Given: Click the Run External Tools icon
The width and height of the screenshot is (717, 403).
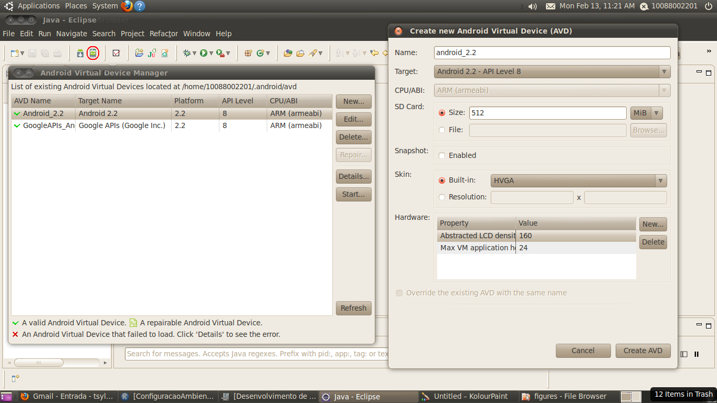Looking at the screenshot, I should click(220, 53).
